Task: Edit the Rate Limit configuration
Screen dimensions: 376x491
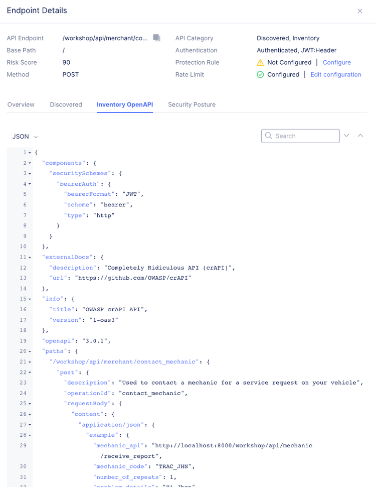Action: click(335, 74)
